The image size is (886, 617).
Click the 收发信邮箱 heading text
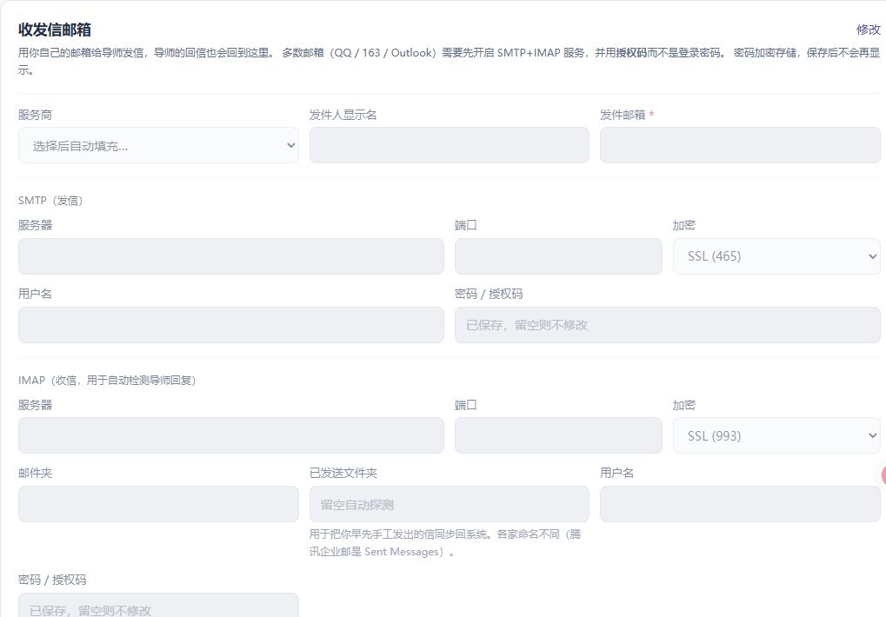(54, 30)
